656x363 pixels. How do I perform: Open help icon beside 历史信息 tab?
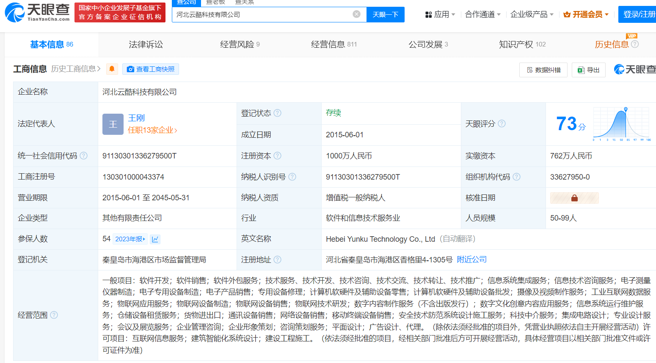point(635,44)
